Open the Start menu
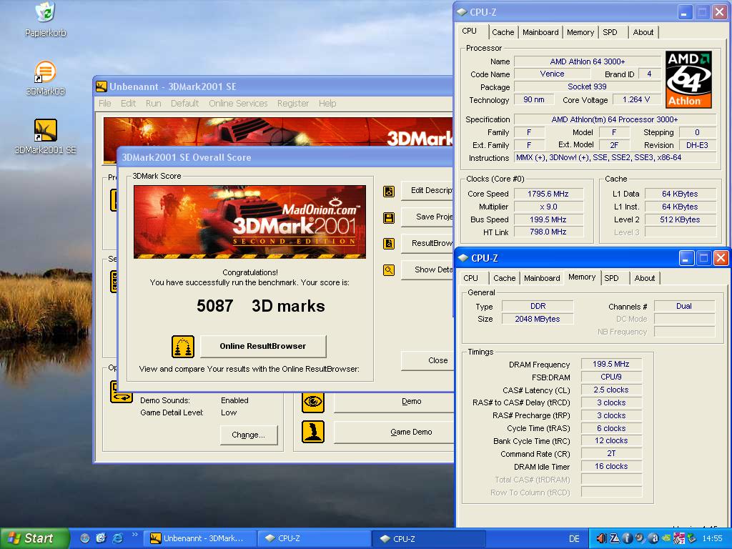Screen dimensions: 732x549 [34, 538]
